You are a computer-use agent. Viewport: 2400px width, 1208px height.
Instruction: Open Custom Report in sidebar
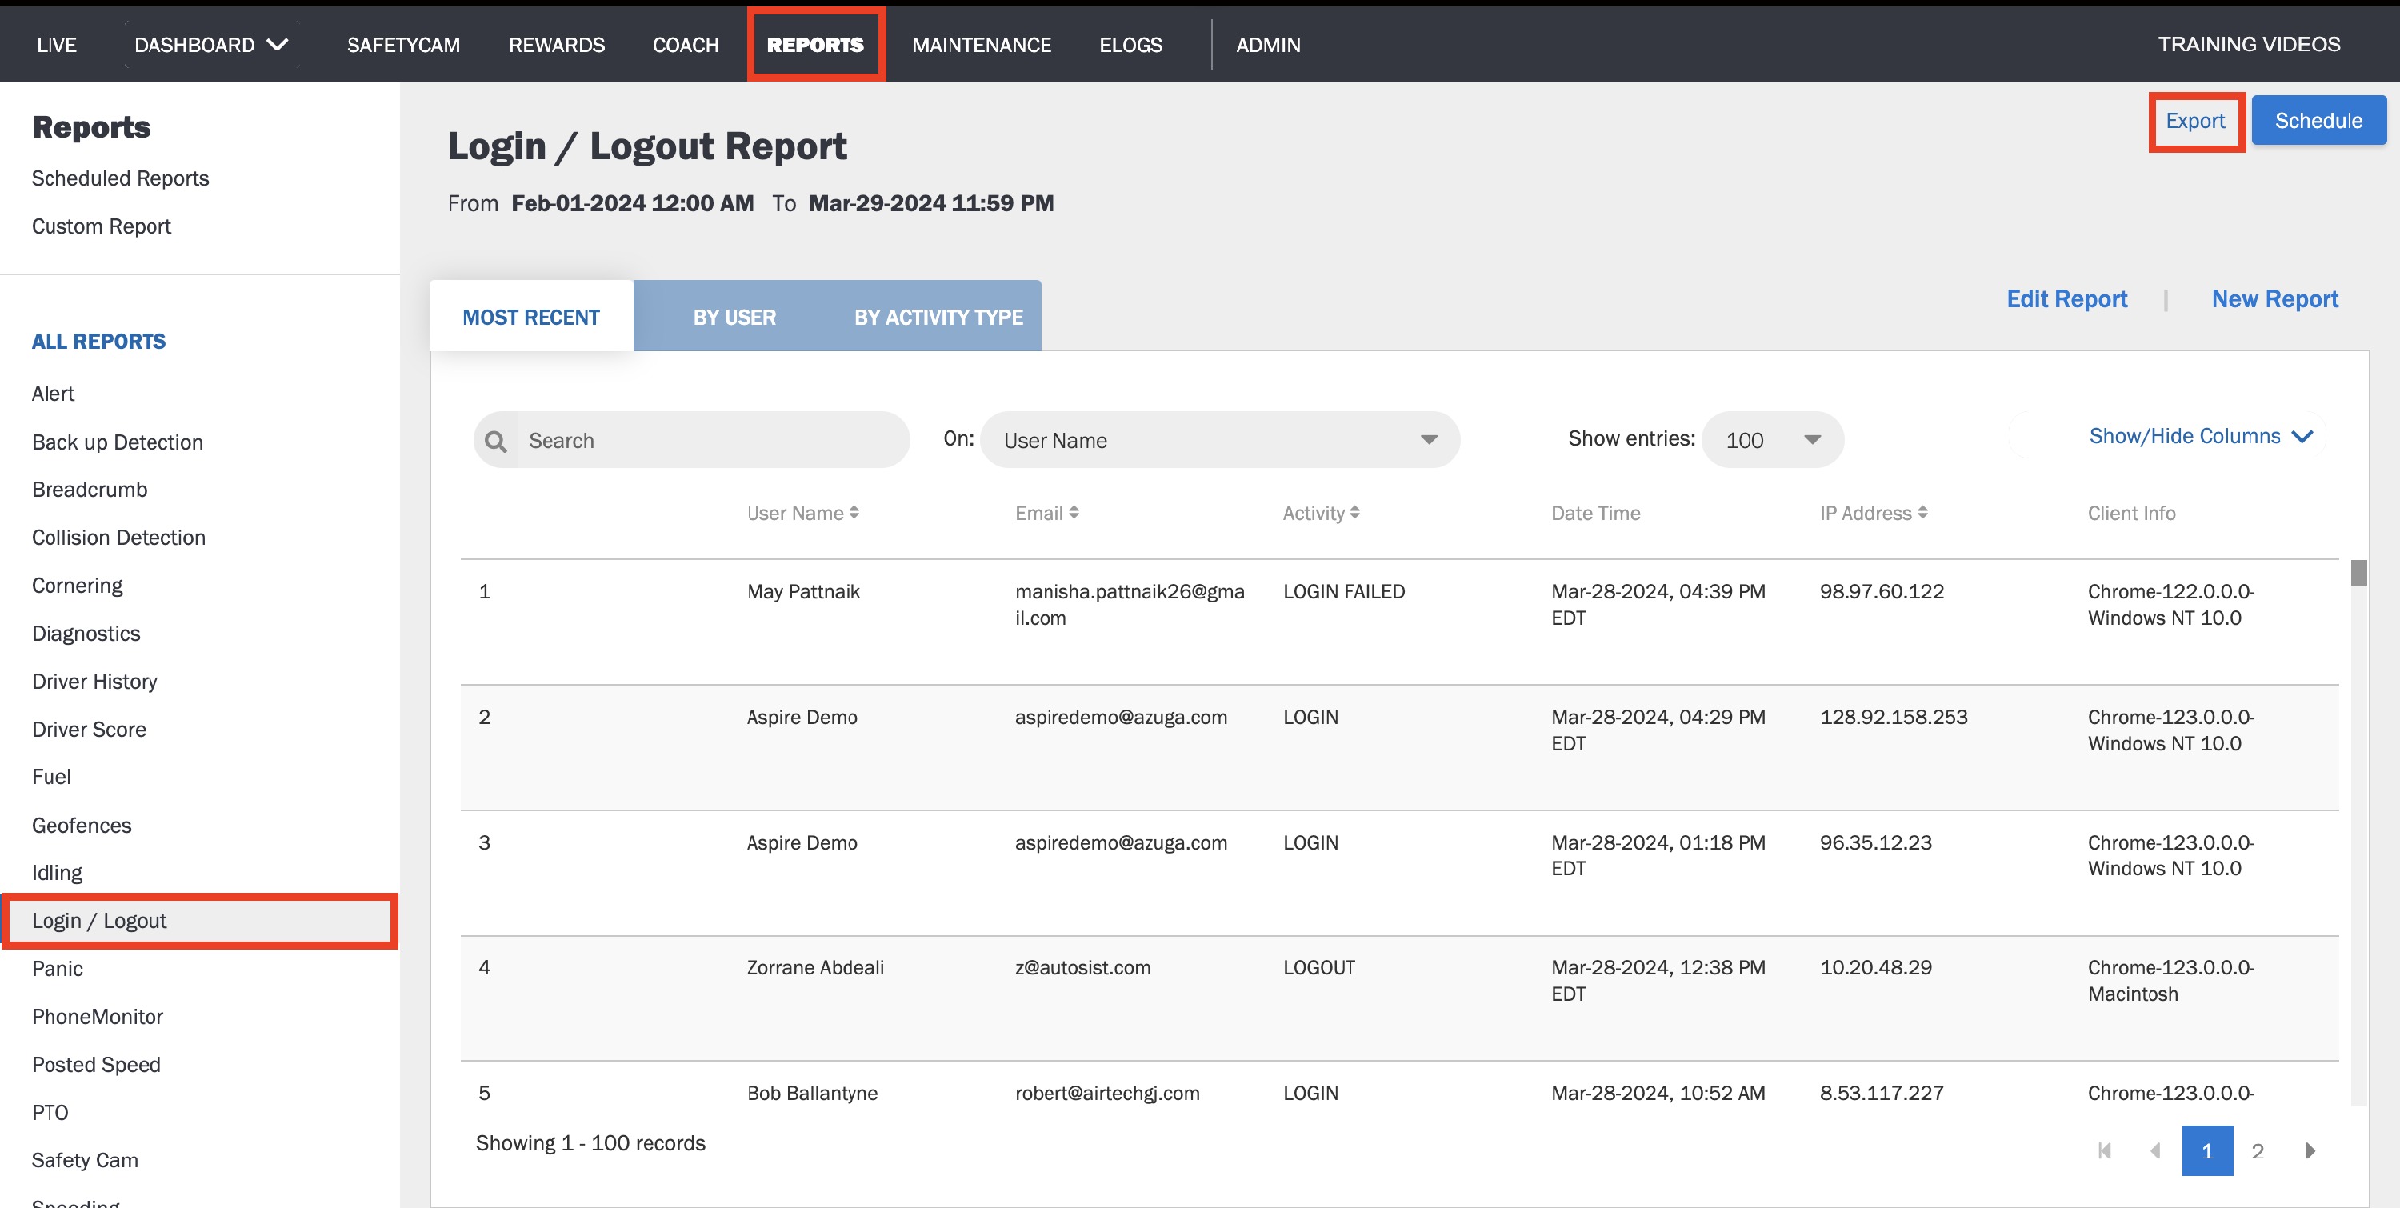pos(102,226)
